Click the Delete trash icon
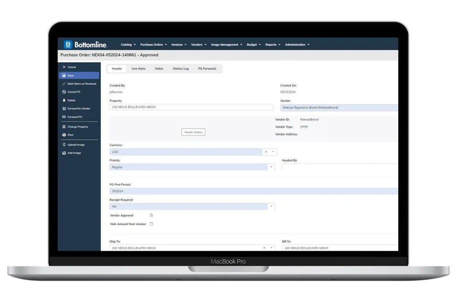Screen dimensions: 457x290 pos(64,101)
